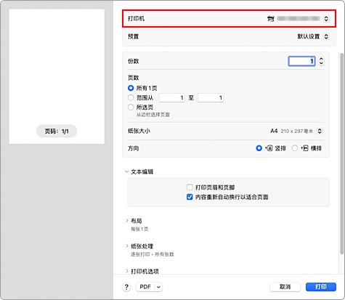Image resolution: width=345 pixels, height=300 pixels.
Task: Click the 从边栏选择页面 hint text
Action: pyautogui.click(x=153, y=115)
